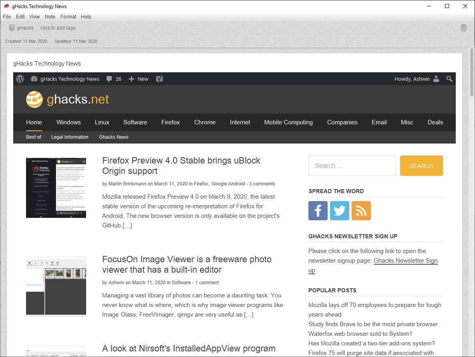Open the Help menu

point(86,17)
